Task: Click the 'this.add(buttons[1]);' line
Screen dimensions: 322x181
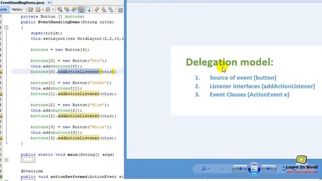Action: (56, 88)
